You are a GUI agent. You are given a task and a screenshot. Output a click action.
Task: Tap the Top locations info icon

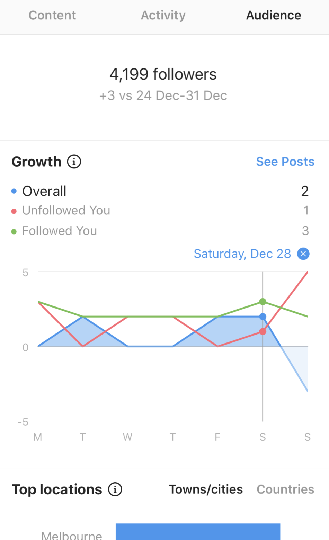click(115, 489)
